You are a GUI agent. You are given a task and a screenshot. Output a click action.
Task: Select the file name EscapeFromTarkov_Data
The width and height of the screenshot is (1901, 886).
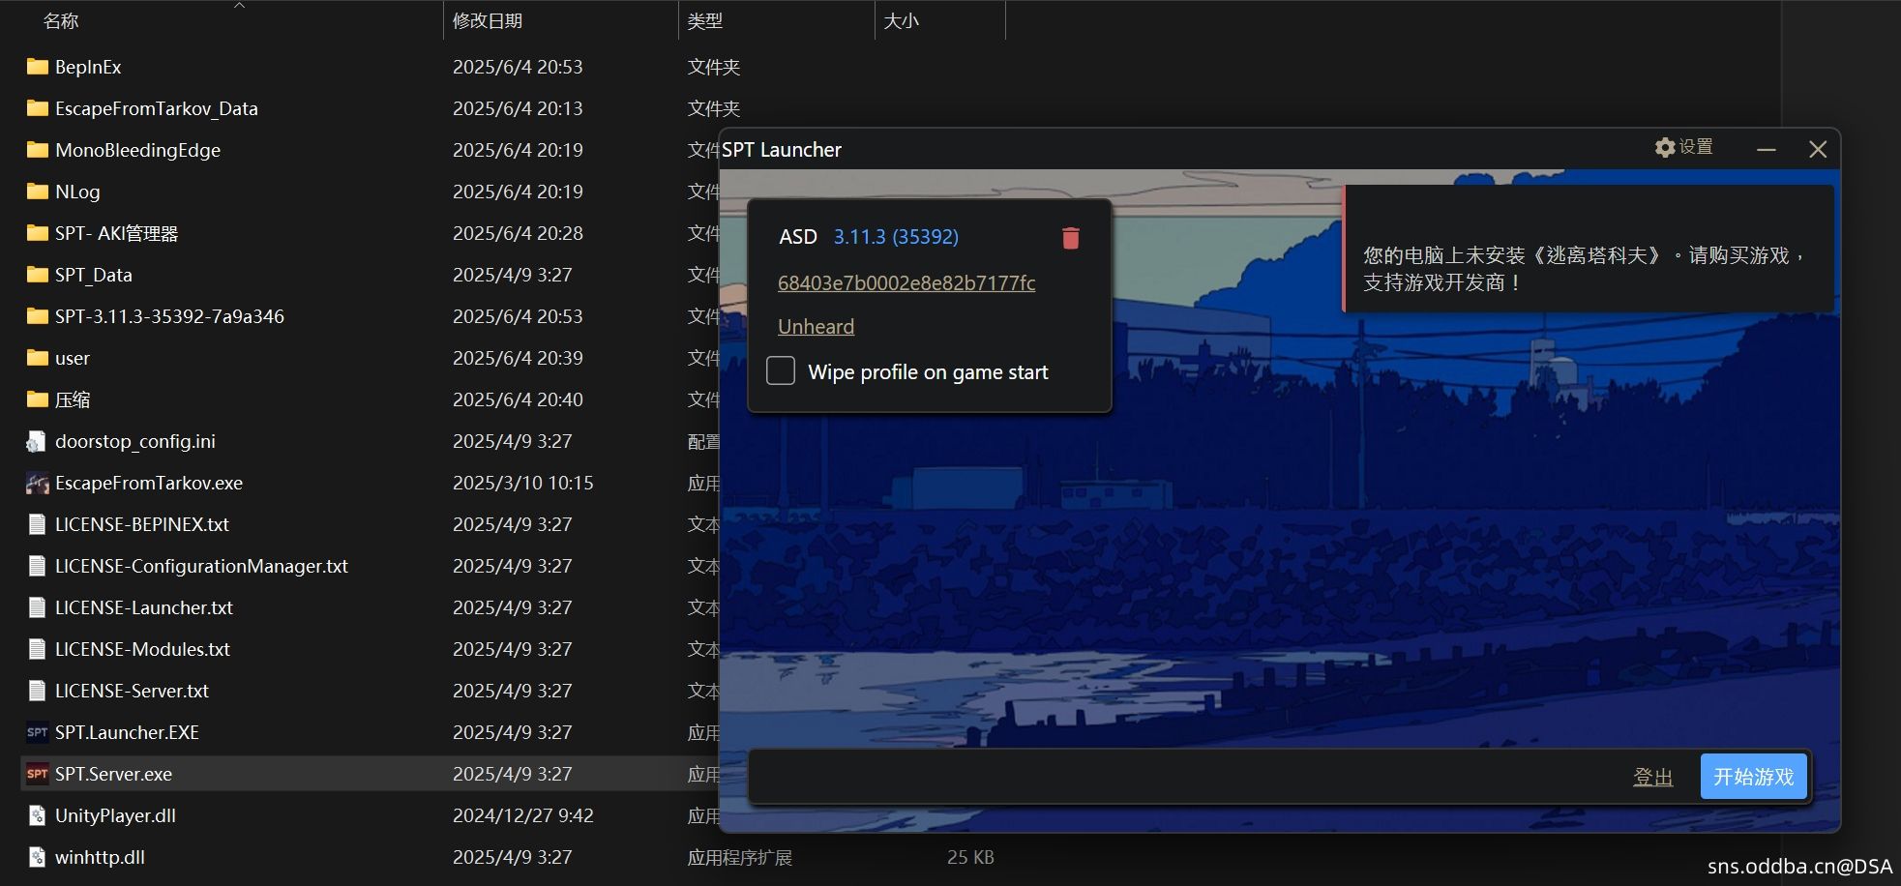point(157,108)
